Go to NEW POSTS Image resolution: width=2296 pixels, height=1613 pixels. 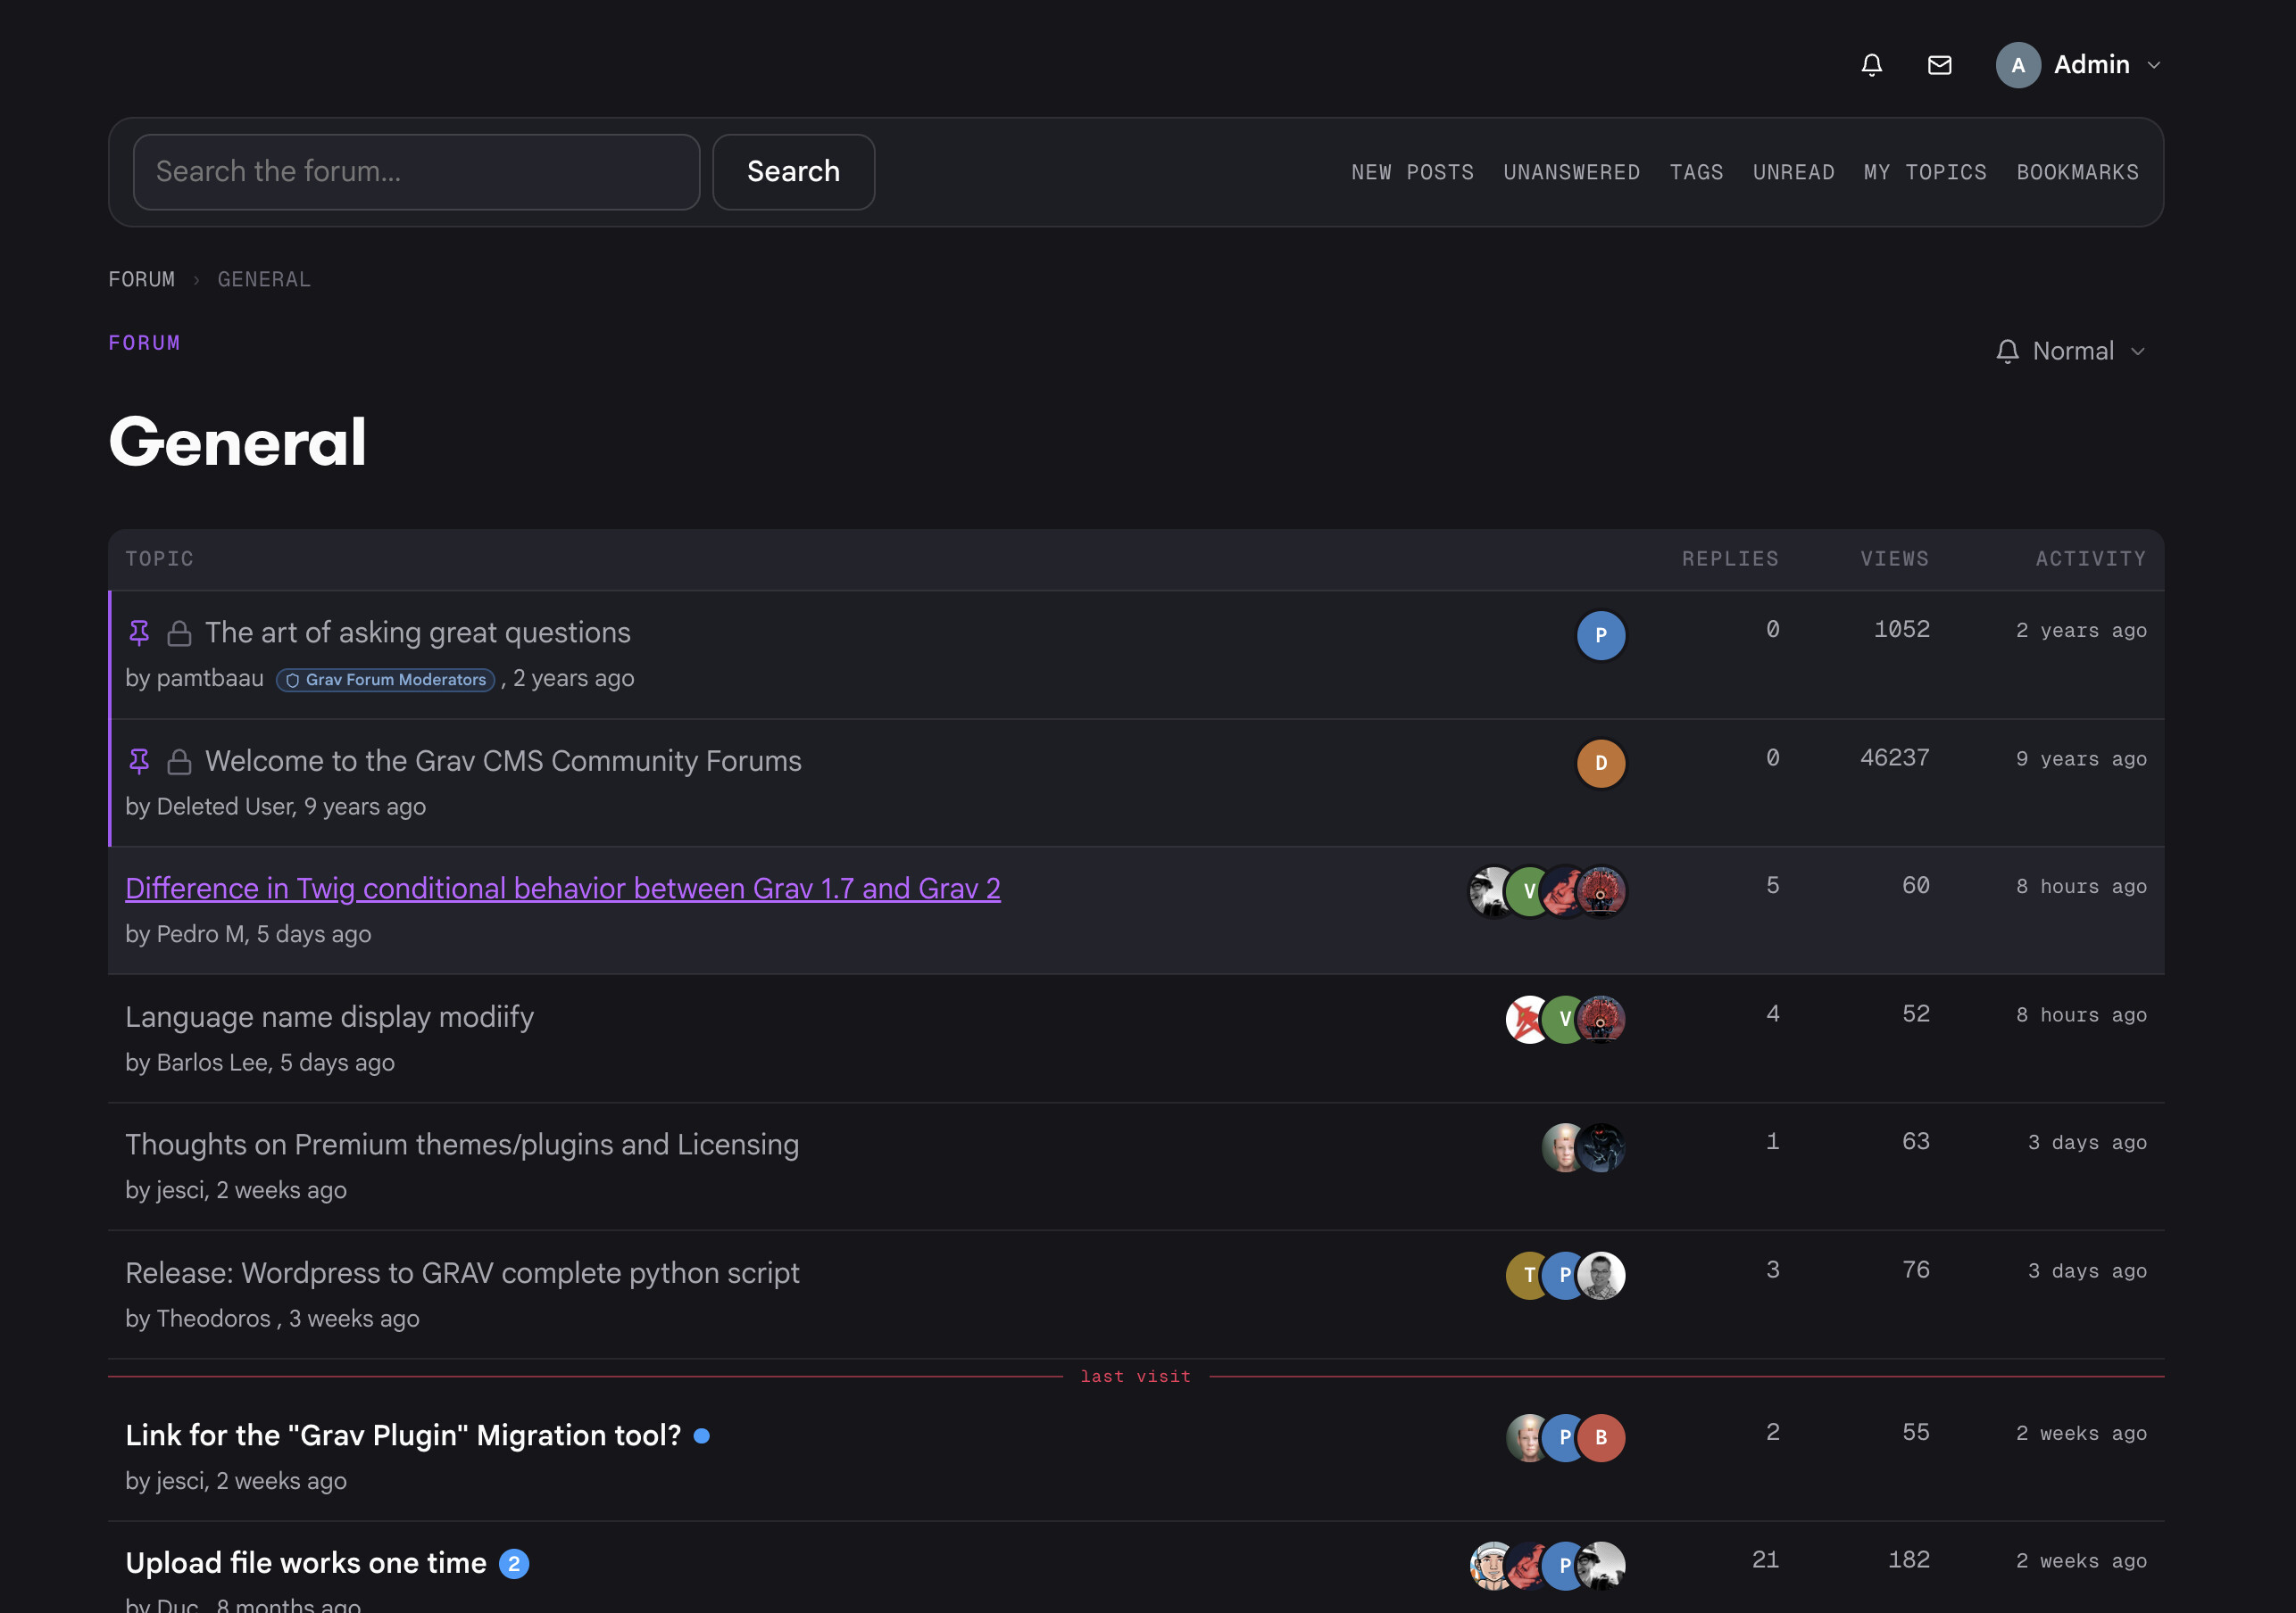click(1412, 172)
